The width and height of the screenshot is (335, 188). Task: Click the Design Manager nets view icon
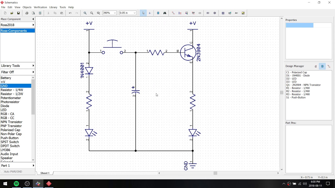pyautogui.click(x=329, y=66)
